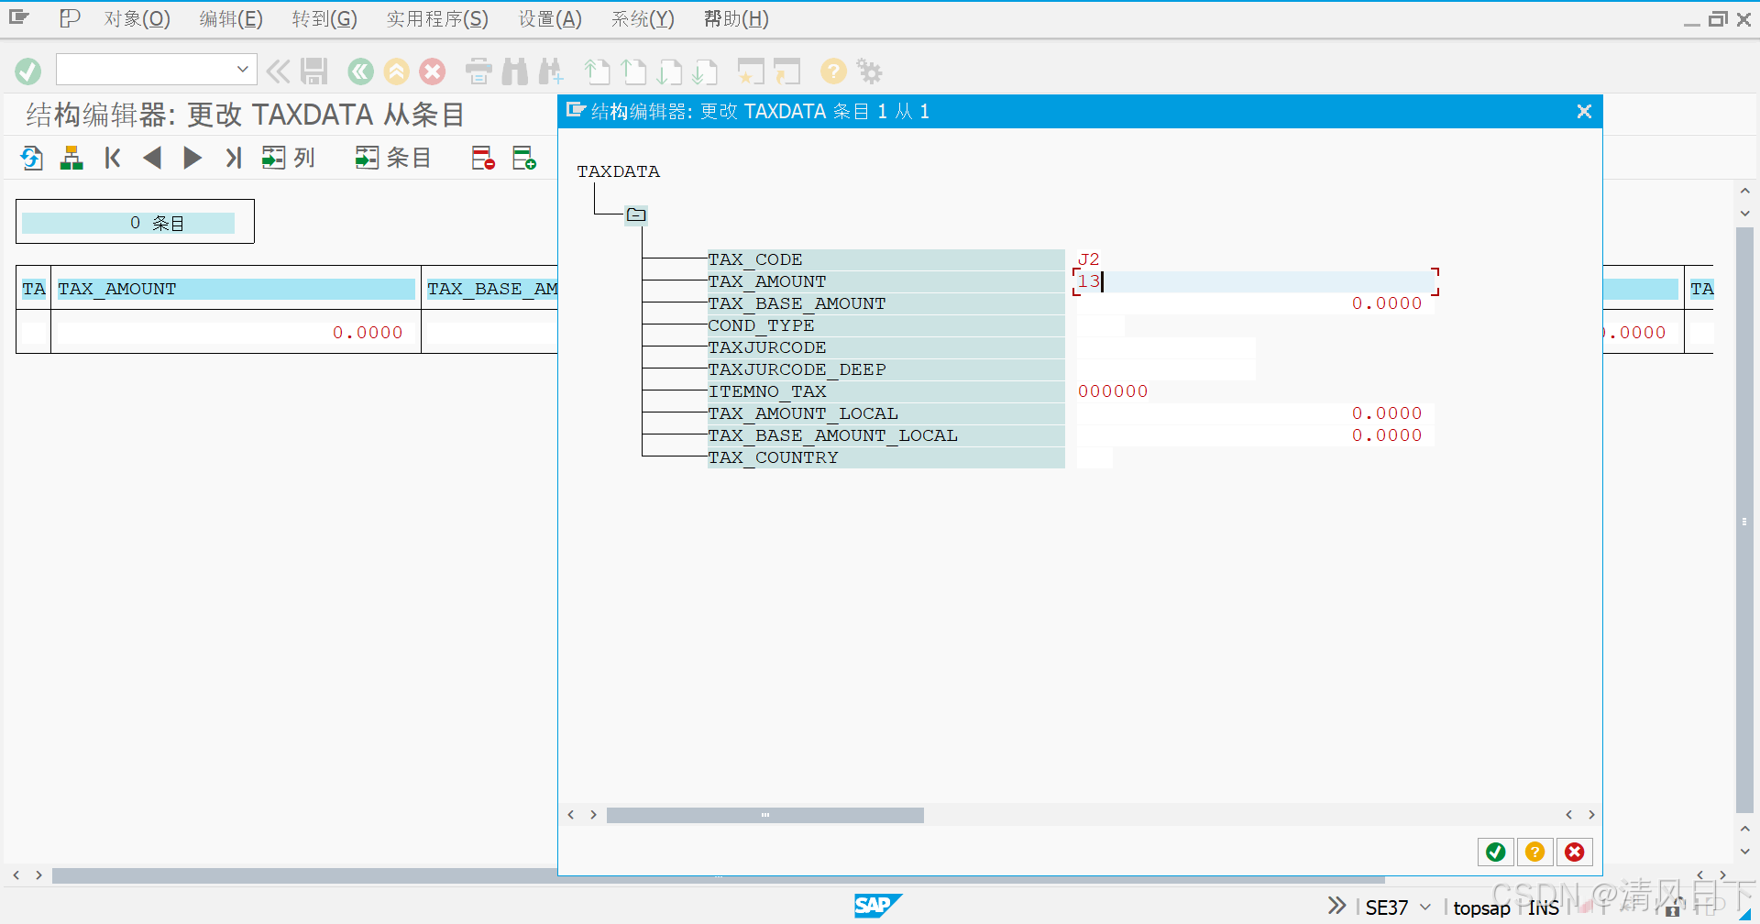Screen dimensions: 1760x924
Task: Click the hierarchy display icon
Action: click(71, 158)
